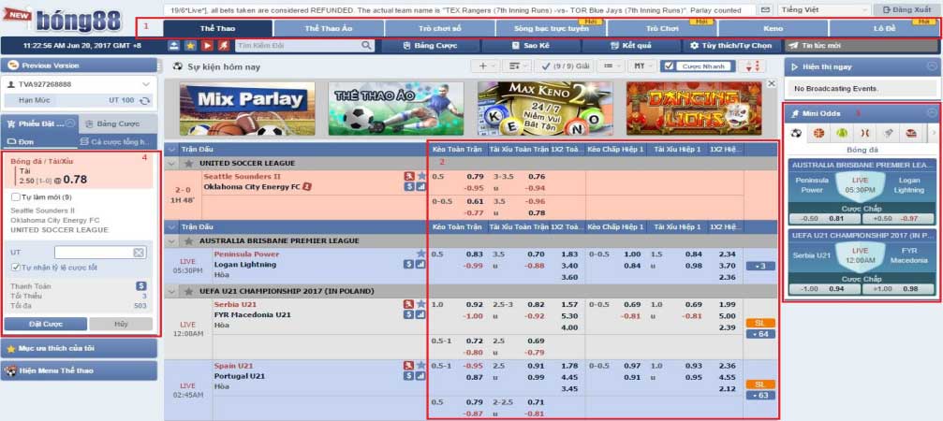Open the red live-center icon for Serbia U21

pyautogui.click(x=409, y=304)
